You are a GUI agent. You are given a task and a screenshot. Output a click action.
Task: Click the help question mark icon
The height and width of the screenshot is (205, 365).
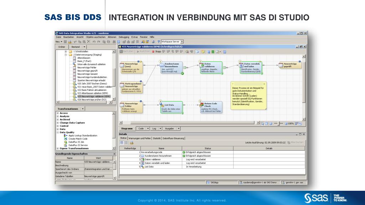(159, 42)
